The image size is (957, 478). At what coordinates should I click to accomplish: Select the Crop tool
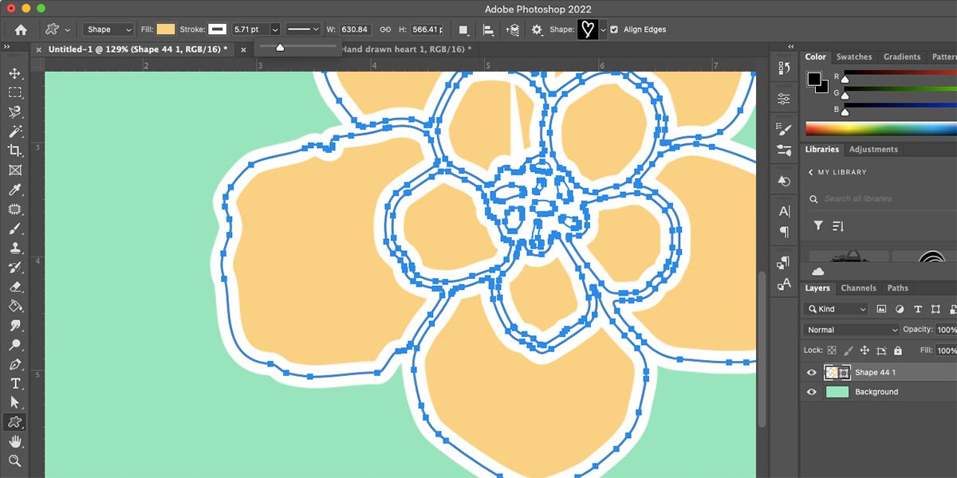15,151
